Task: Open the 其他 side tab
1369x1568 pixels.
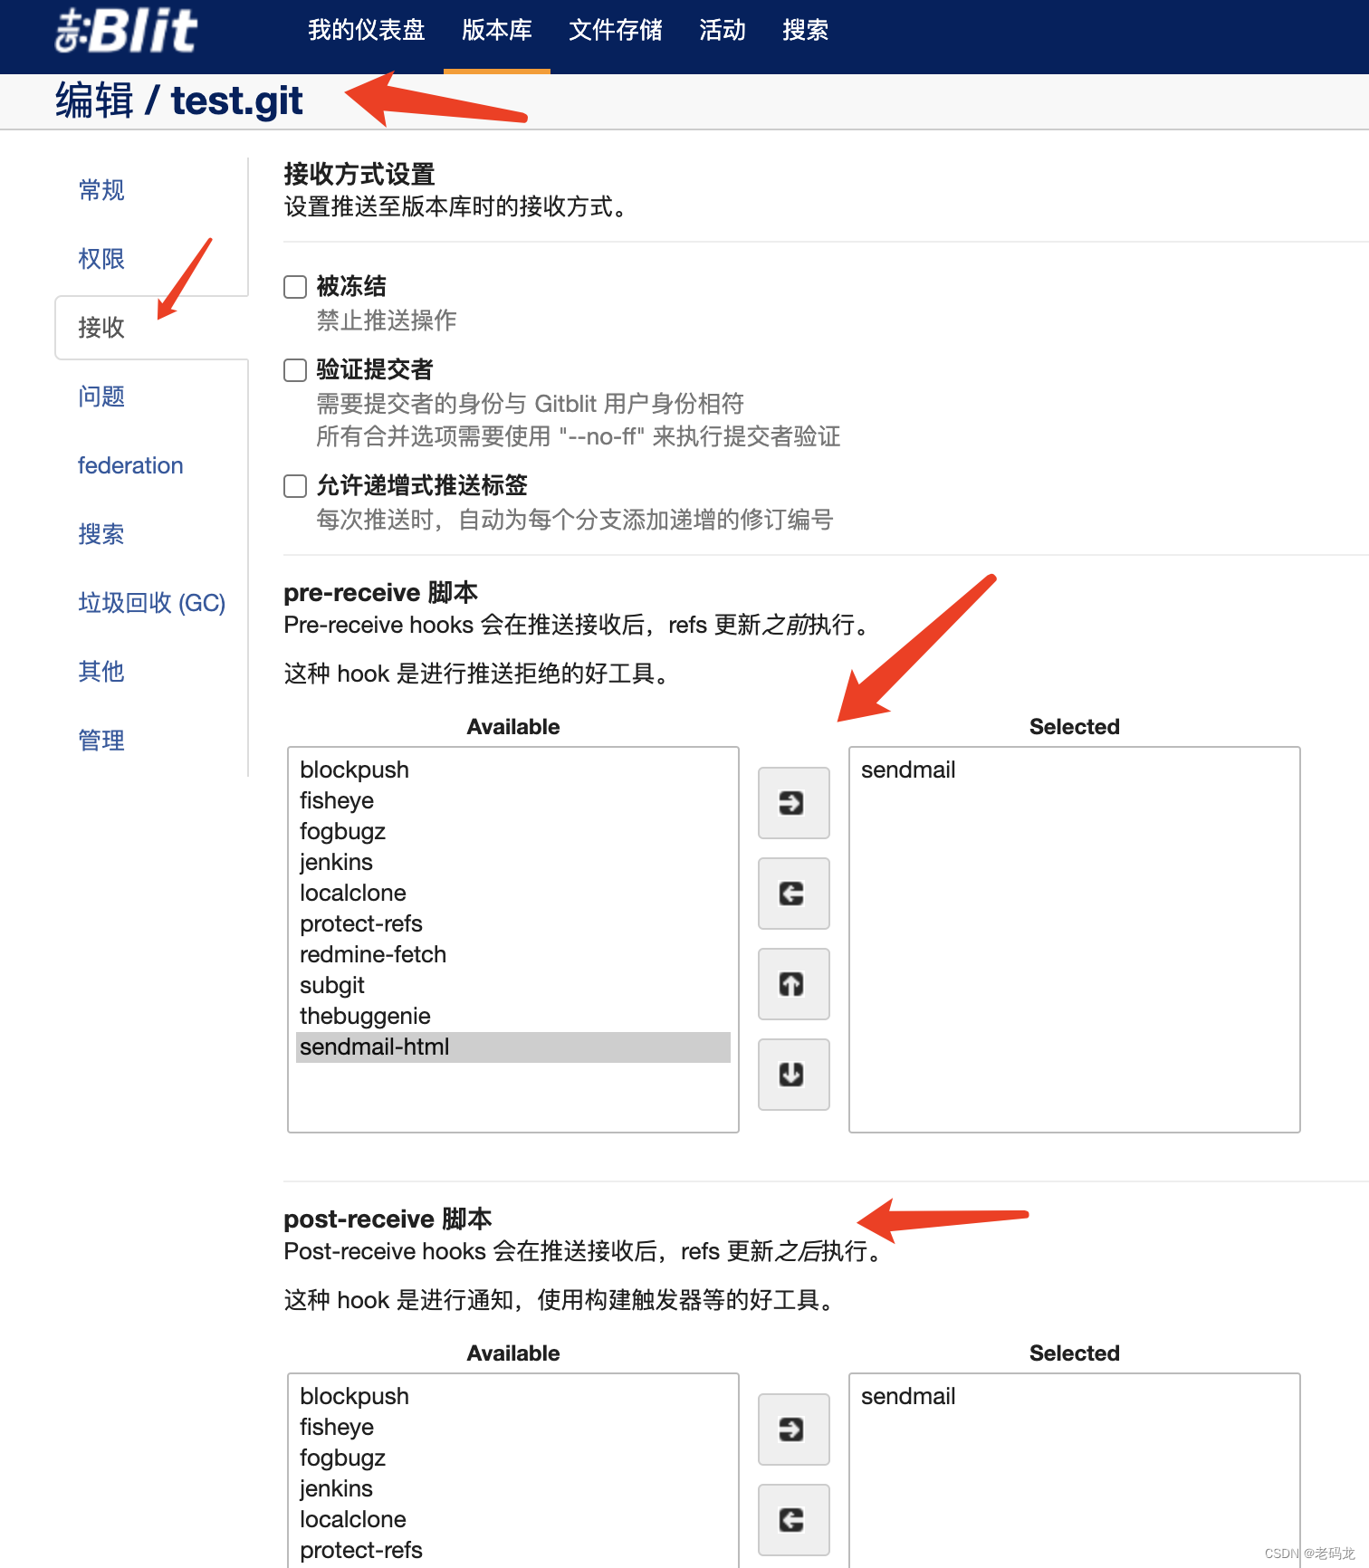Action: point(101,672)
